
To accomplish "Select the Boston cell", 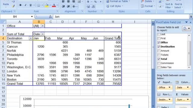I will point(20,79).
